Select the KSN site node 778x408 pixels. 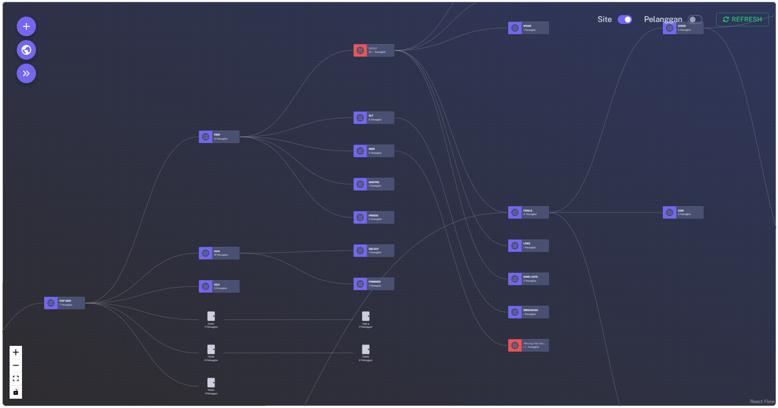[x=683, y=212]
